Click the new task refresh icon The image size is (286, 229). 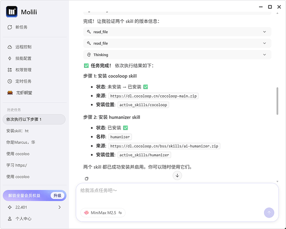click(x=10, y=27)
